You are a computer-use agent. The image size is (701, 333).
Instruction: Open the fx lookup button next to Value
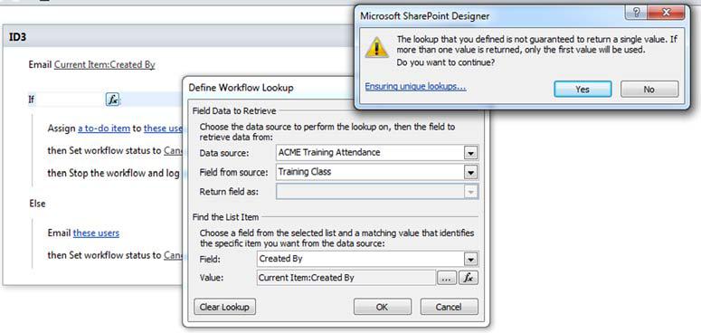pyautogui.click(x=468, y=278)
